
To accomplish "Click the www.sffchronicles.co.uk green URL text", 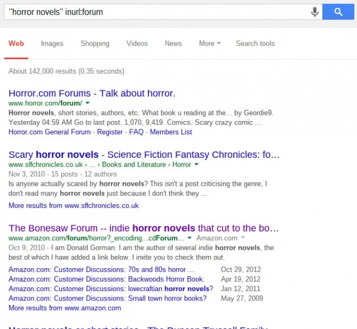I will (46, 164).
